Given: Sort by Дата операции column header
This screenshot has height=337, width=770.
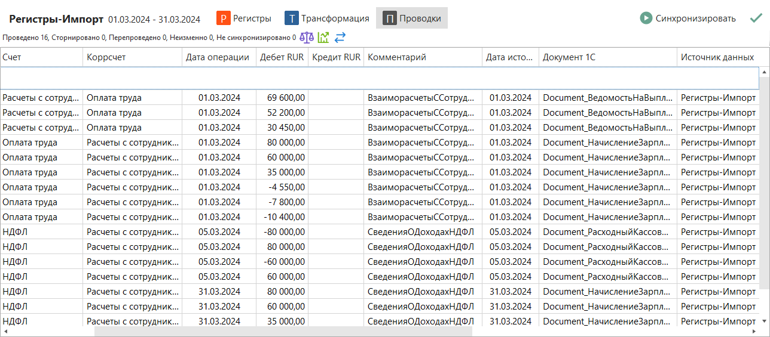Looking at the screenshot, I should pyautogui.click(x=218, y=57).
